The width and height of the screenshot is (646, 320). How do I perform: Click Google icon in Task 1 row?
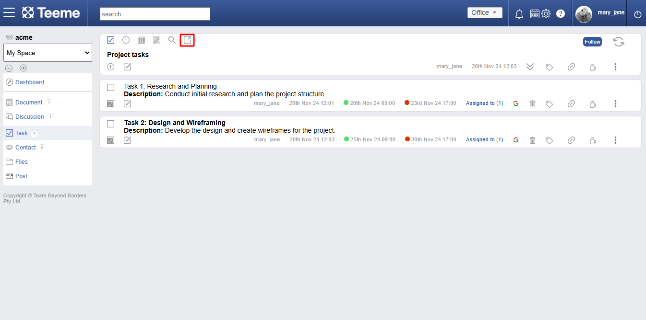tap(516, 103)
